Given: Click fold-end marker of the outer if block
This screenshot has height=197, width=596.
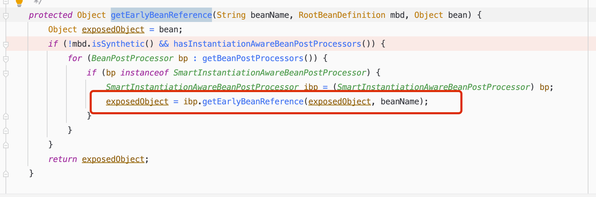Looking at the screenshot, I should (6, 145).
